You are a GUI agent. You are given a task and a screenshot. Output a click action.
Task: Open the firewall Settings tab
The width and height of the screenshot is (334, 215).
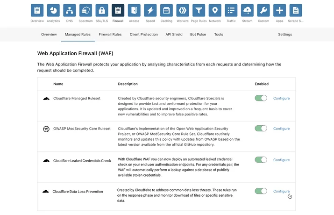285,34
